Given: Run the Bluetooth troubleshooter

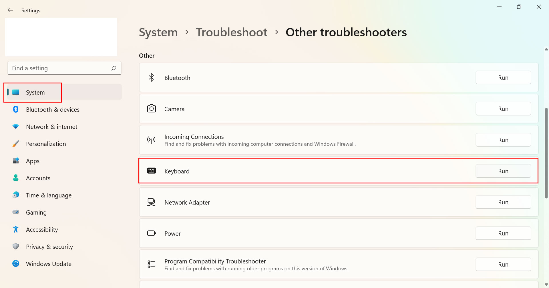Looking at the screenshot, I should click(503, 77).
